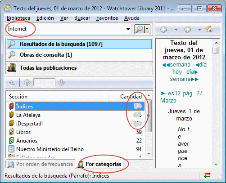Expand the Internet search term combo box

pos(128,29)
